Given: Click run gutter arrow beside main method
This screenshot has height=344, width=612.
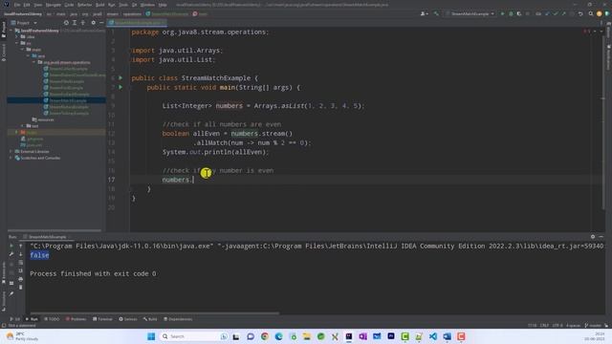Looking at the screenshot, I should tap(120, 87).
